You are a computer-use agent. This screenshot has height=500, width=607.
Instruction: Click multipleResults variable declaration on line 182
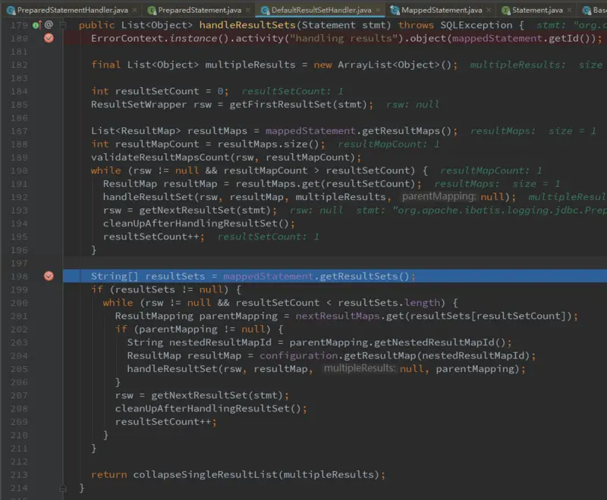(x=250, y=65)
